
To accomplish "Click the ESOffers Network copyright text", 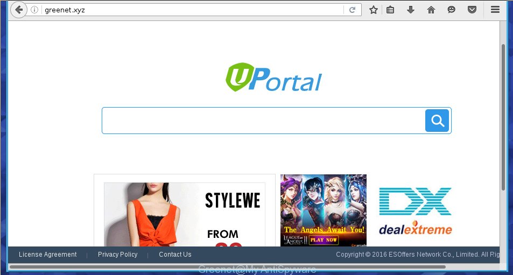I will point(418,255).
